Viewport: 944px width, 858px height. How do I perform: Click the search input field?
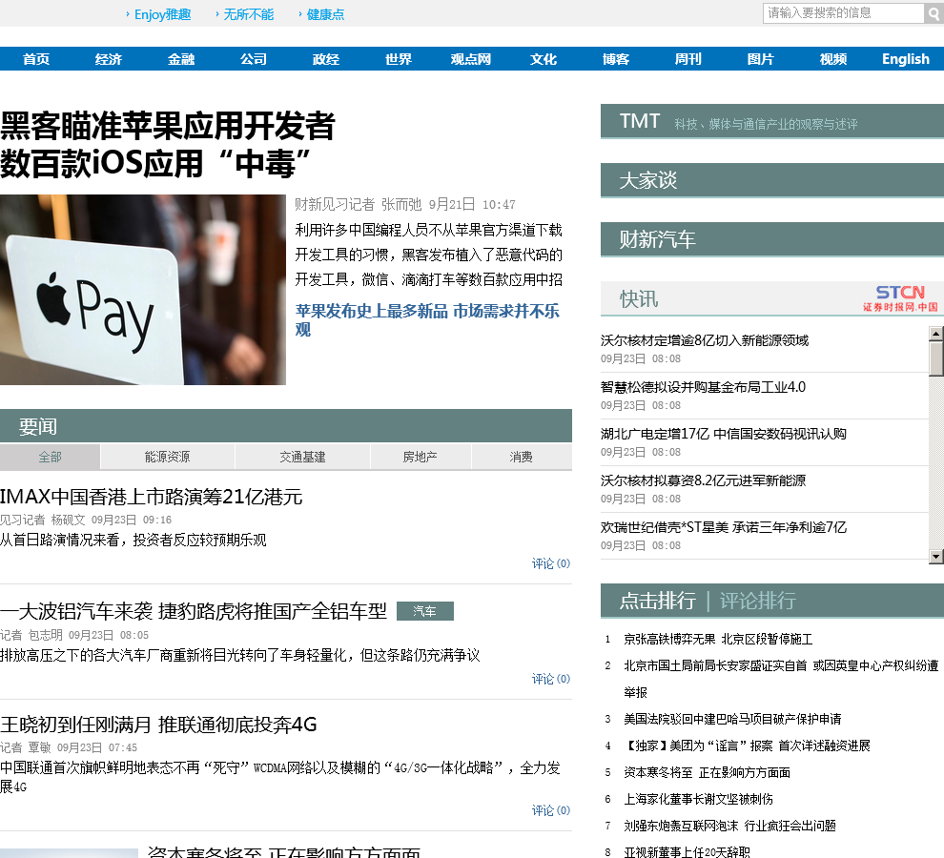pos(844,13)
